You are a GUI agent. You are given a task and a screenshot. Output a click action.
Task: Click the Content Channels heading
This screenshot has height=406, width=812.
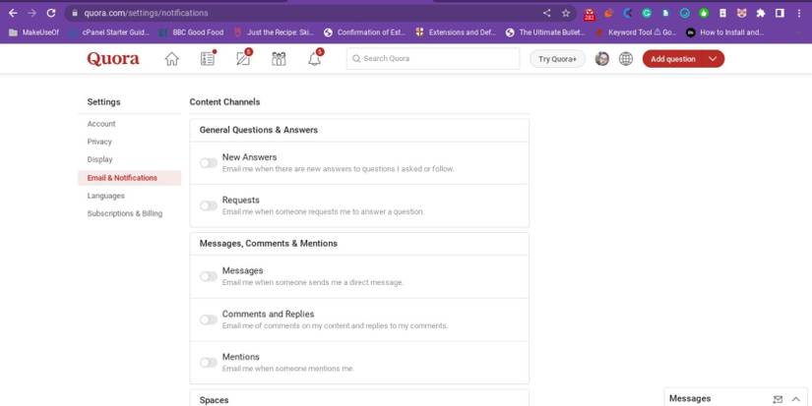(224, 102)
